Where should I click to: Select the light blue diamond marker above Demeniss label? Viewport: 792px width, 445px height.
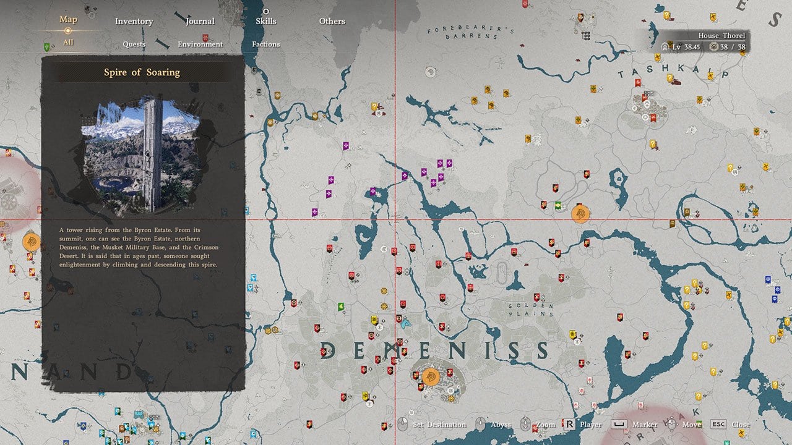(x=404, y=322)
